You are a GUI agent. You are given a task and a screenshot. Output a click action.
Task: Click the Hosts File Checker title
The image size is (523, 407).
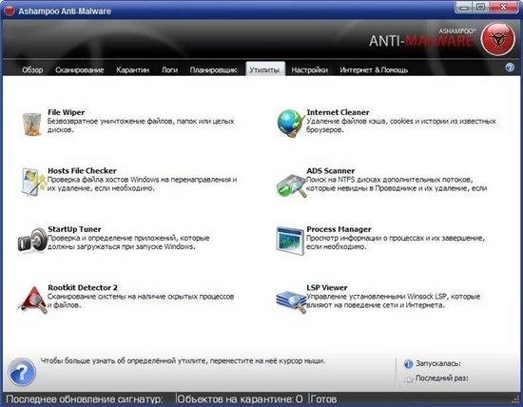82,171
